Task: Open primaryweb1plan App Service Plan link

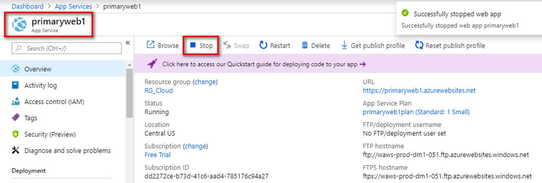Action: 416,112
